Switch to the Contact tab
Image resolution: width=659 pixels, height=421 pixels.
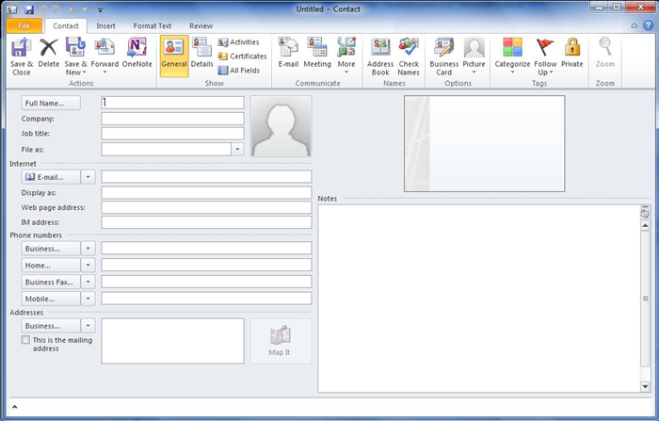click(x=66, y=26)
